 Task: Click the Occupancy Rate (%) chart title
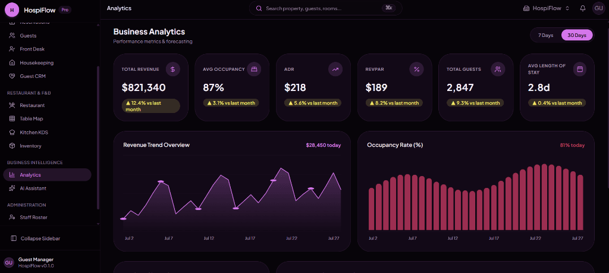(395, 145)
